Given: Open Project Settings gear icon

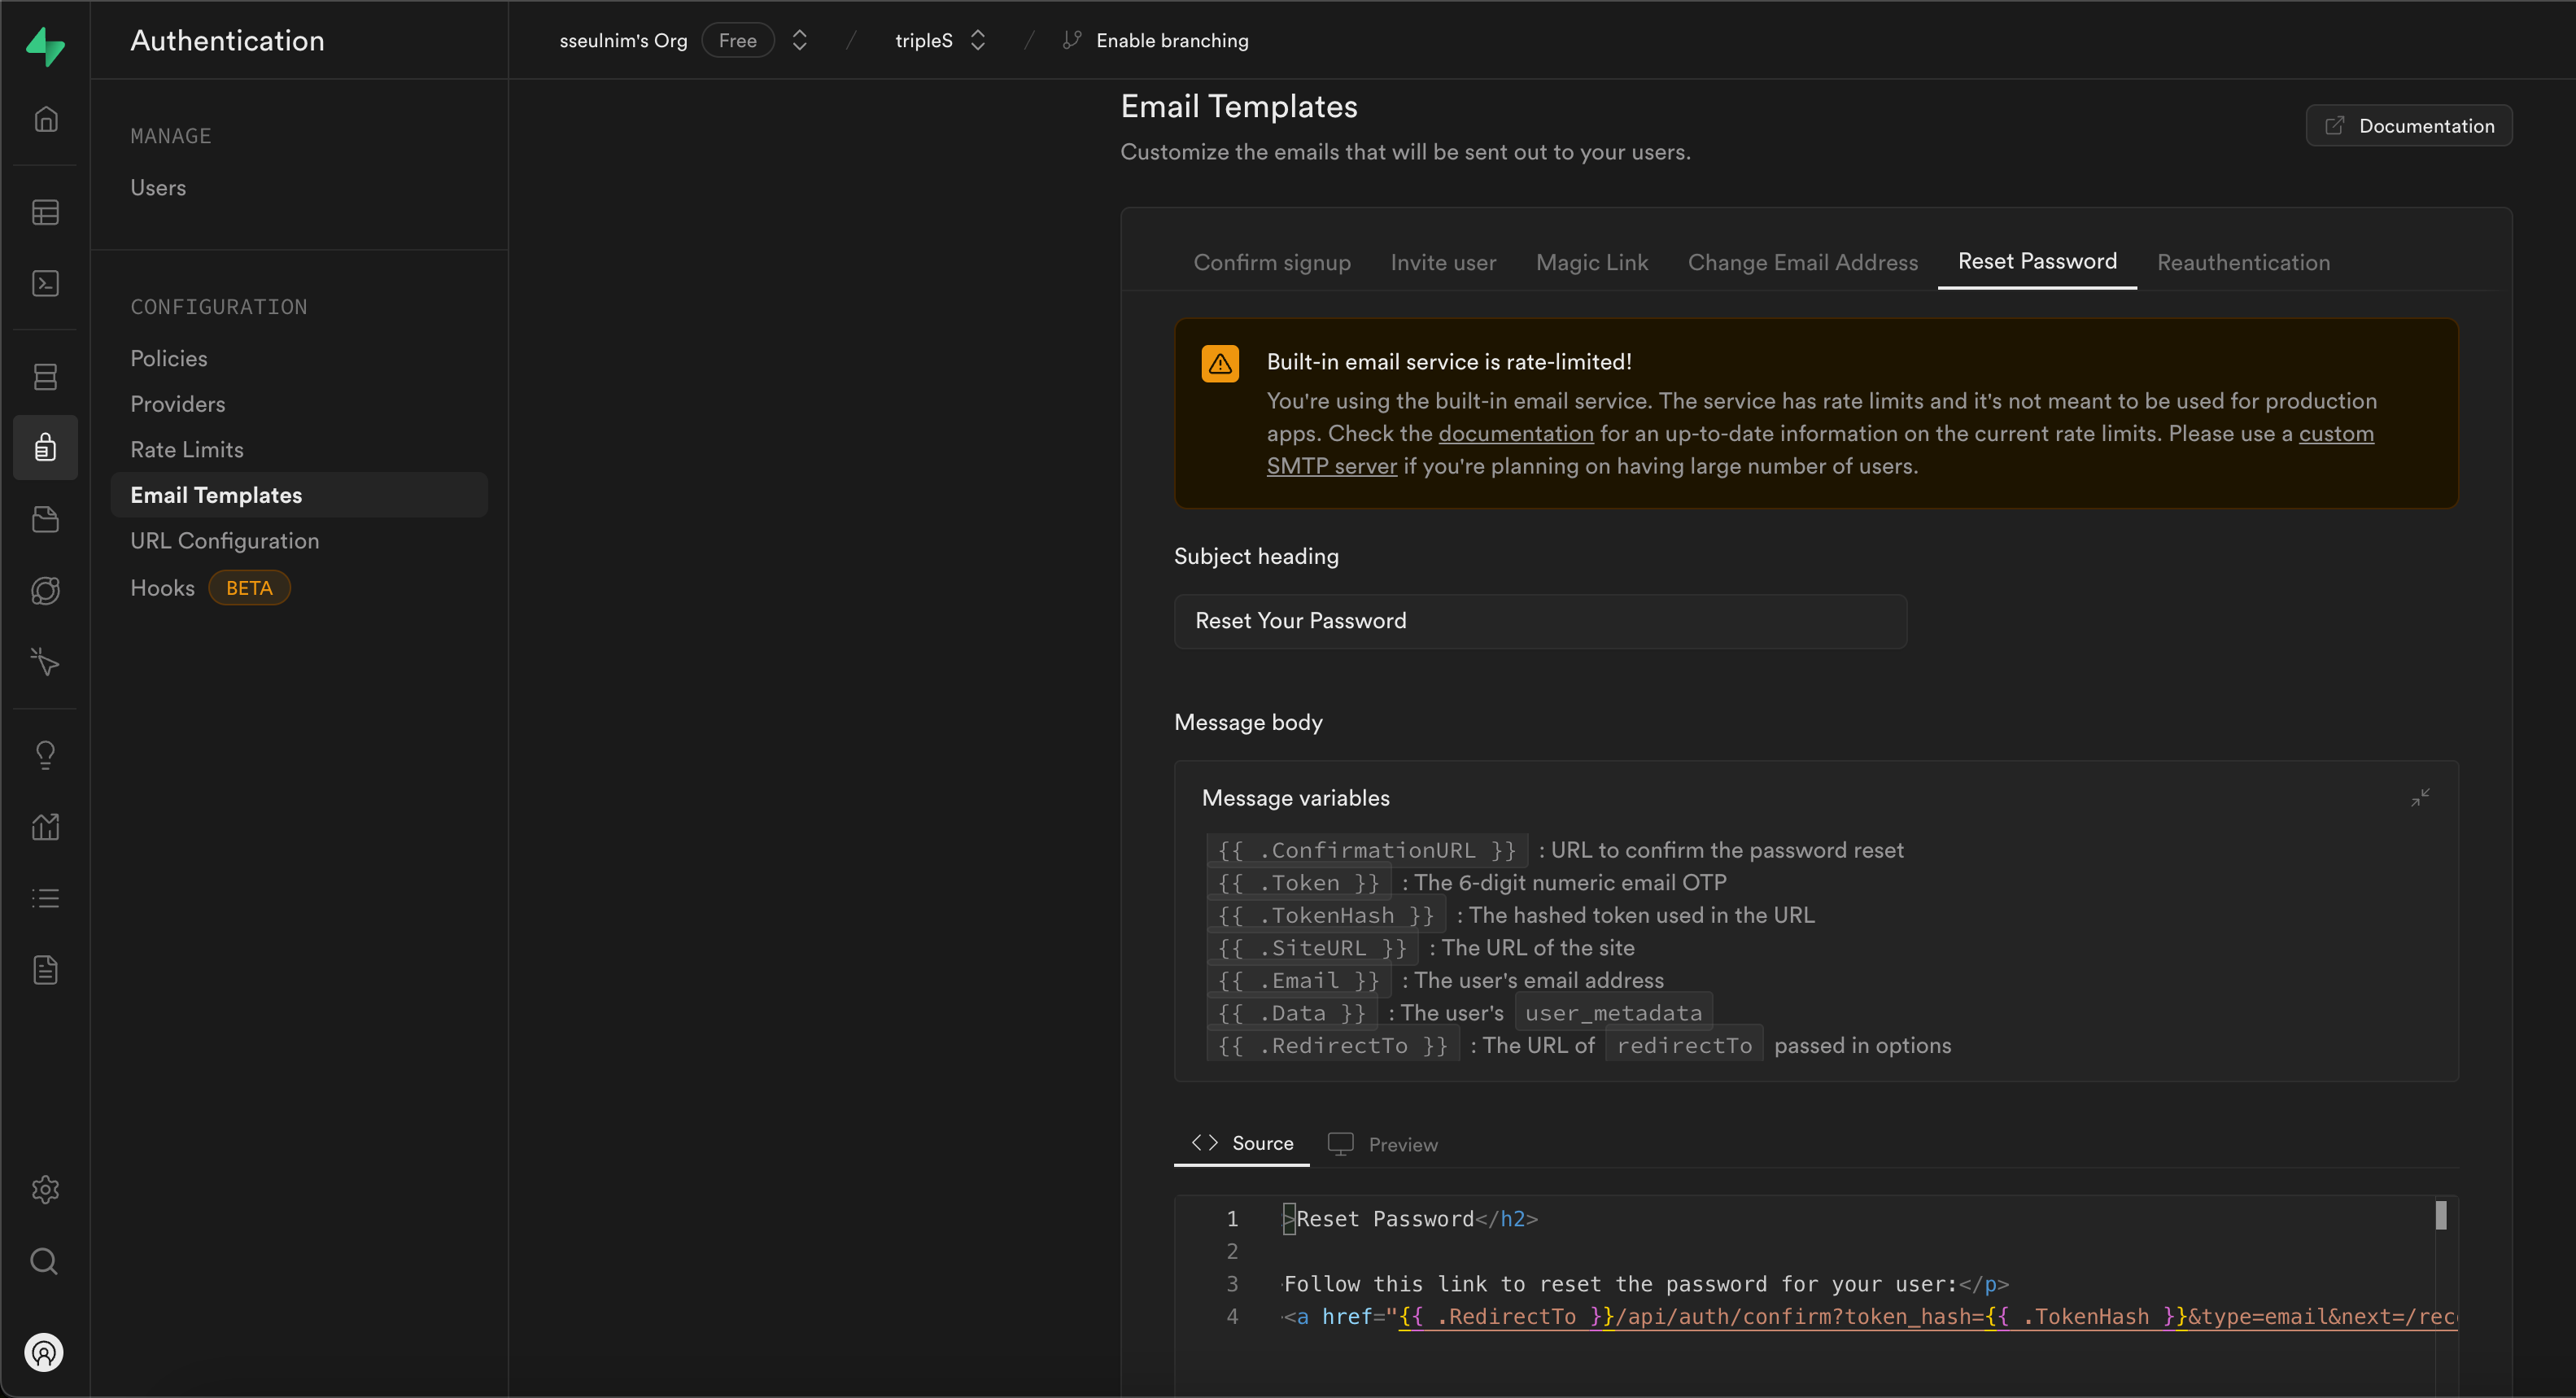Looking at the screenshot, I should (45, 1189).
